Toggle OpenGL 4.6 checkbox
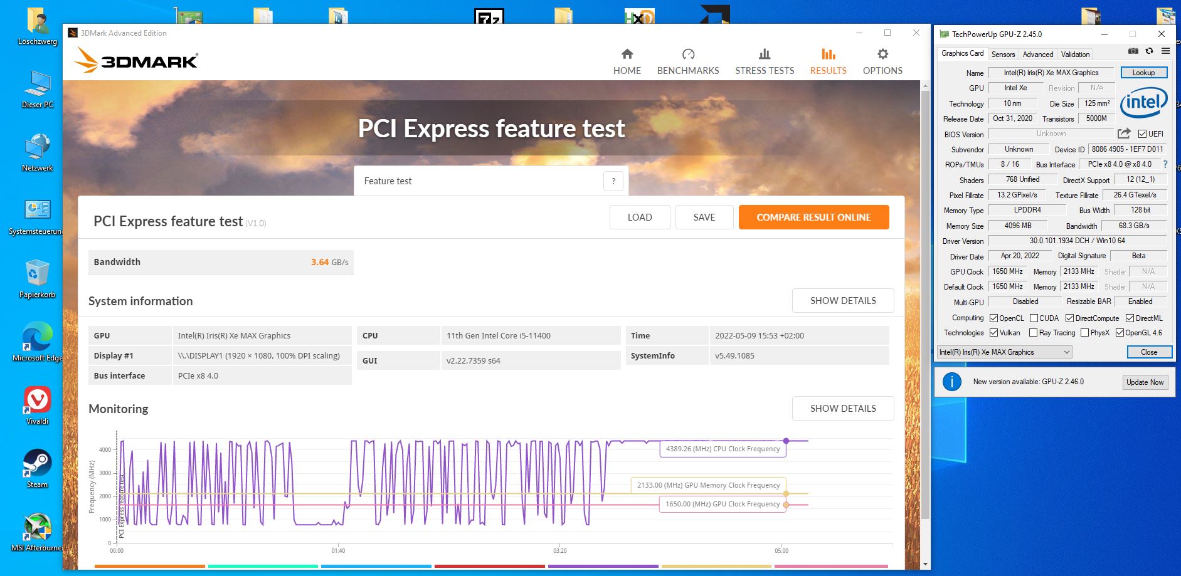 pyautogui.click(x=1120, y=333)
